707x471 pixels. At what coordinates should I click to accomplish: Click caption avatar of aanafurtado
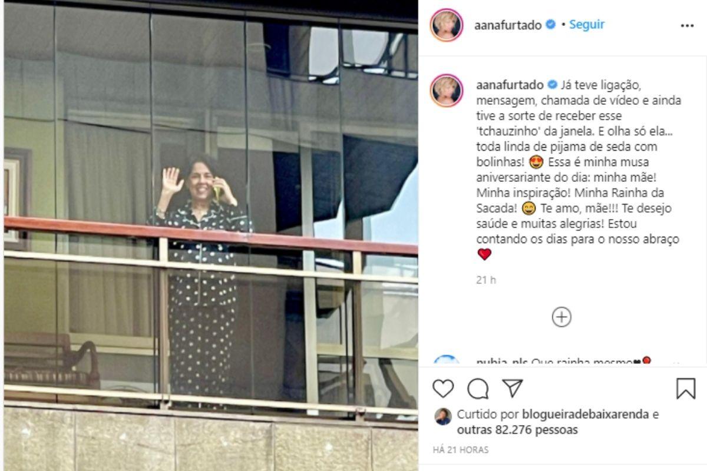(447, 90)
